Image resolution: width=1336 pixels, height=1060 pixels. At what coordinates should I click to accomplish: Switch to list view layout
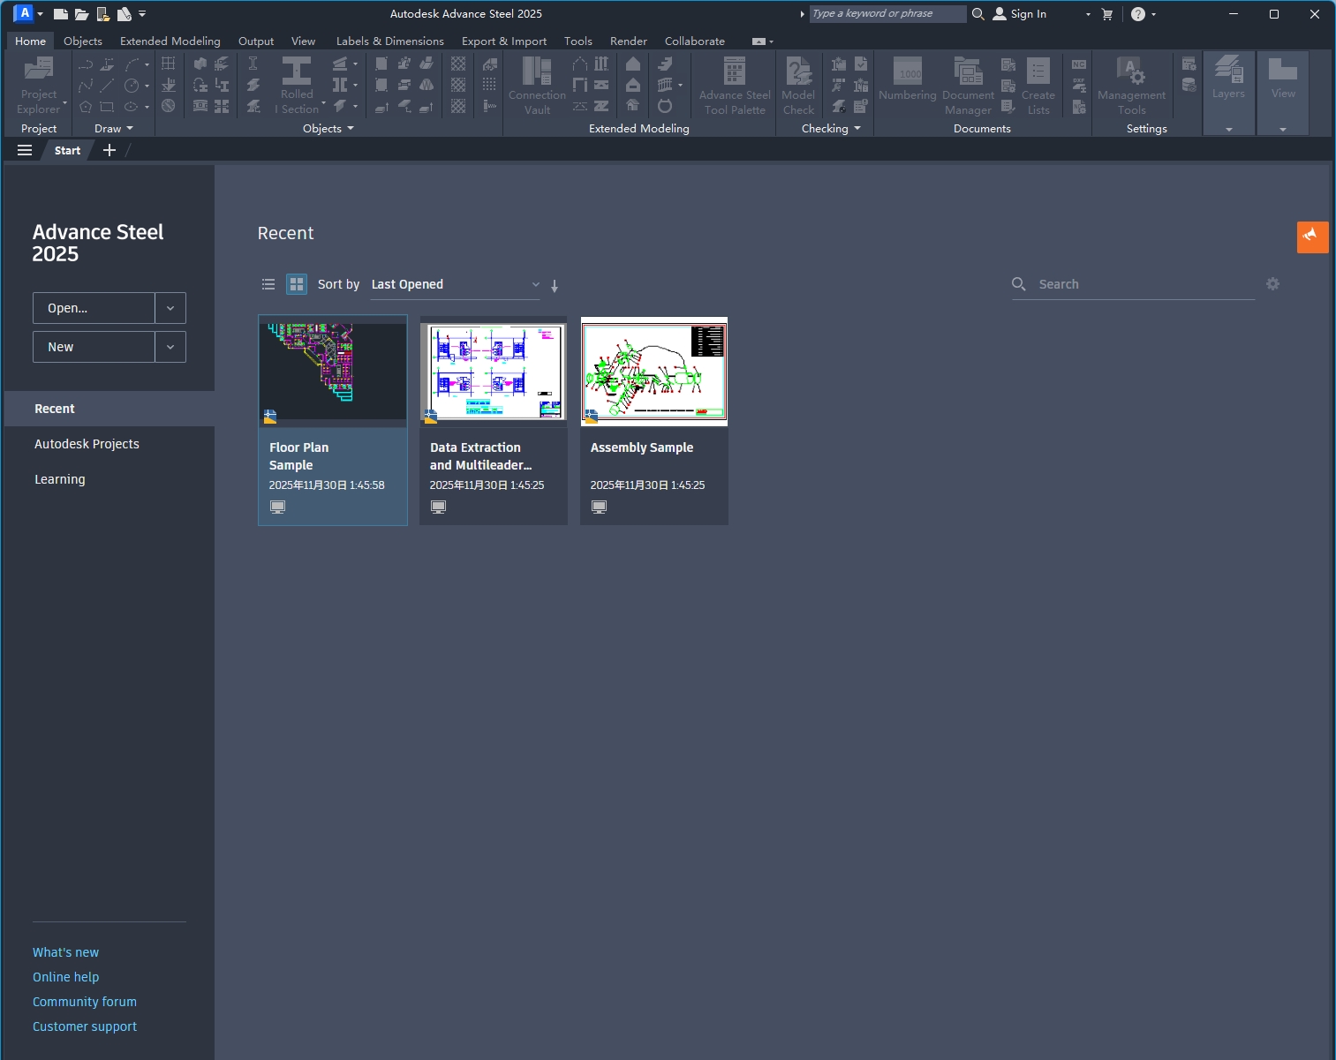(x=268, y=284)
